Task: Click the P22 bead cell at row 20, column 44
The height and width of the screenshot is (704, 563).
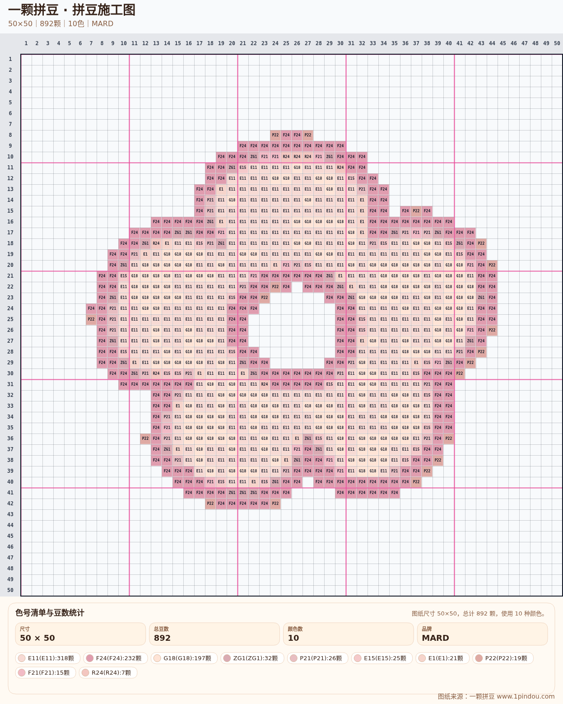Action: [492, 265]
